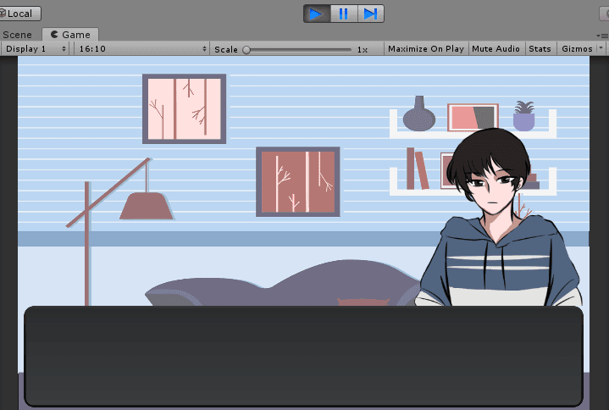Click the Play button
Viewport: 609px width, 410px height.
point(317,14)
